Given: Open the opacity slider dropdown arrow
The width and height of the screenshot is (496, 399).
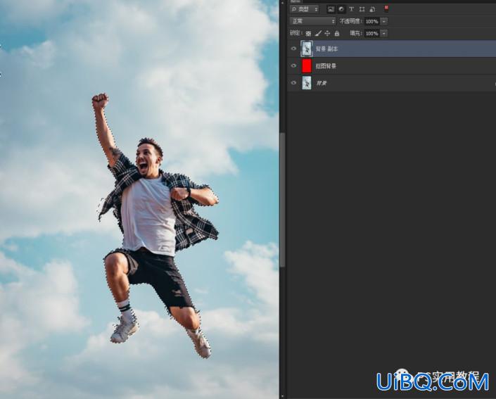Looking at the screenshot, I should 384,21.
